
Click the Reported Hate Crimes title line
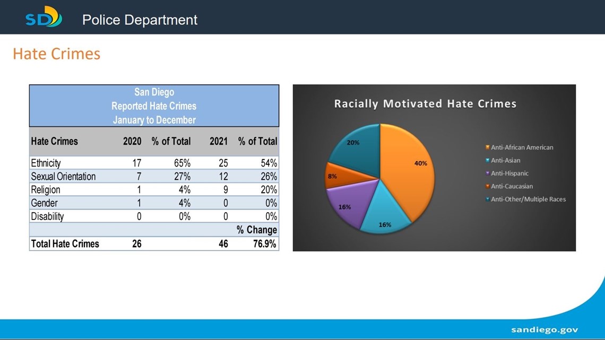154,106
